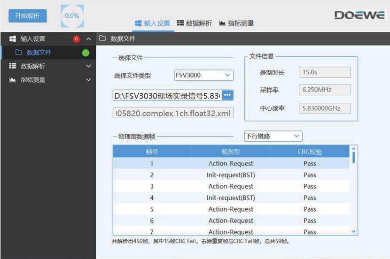Expand the 数据解析 sidebar section
The height and width of the screenshot is (259, 390).
tap(88, 66)
